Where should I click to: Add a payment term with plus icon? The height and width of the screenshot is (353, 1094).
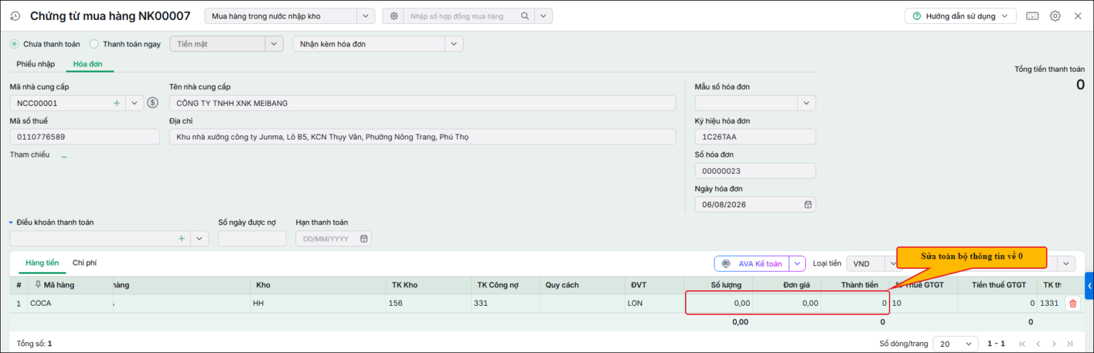pyautogui.click(x=181, y=239)
